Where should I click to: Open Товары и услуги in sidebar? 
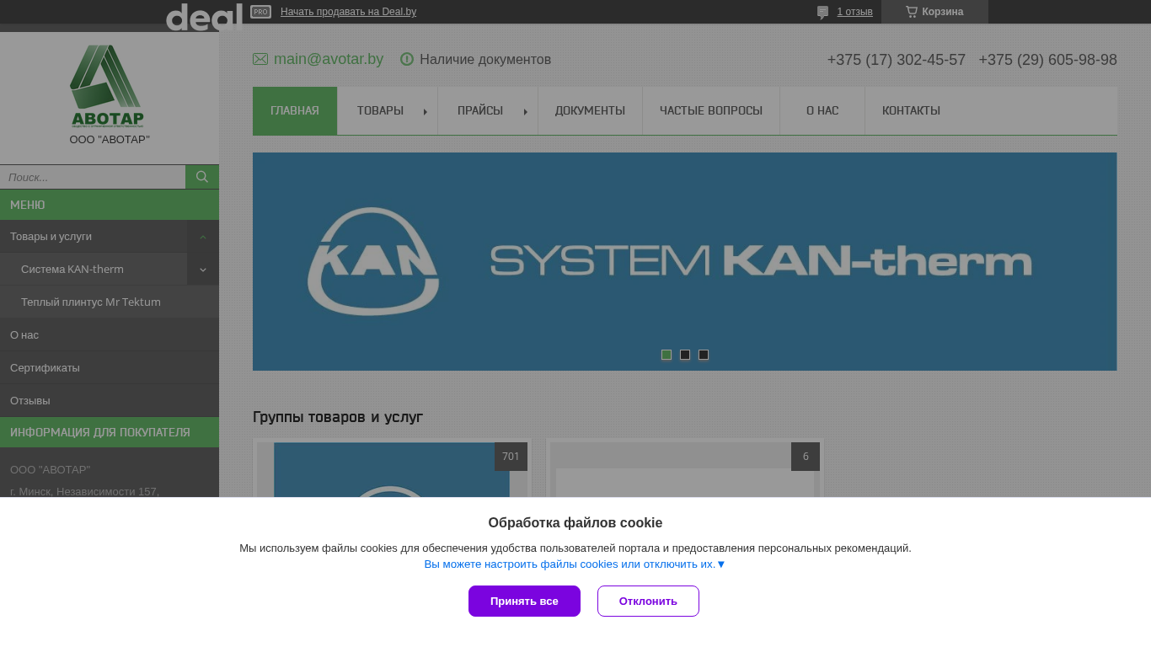click(x=94, y=237)
